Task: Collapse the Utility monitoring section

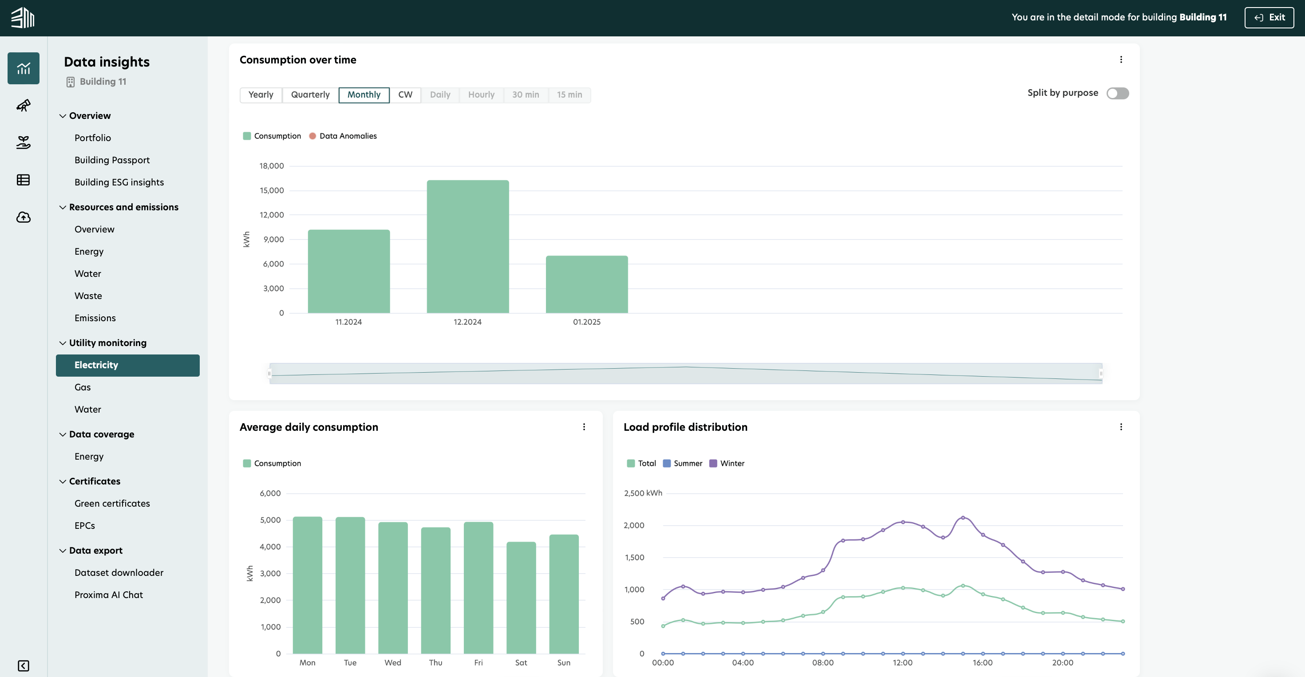Action: [63, 343]
